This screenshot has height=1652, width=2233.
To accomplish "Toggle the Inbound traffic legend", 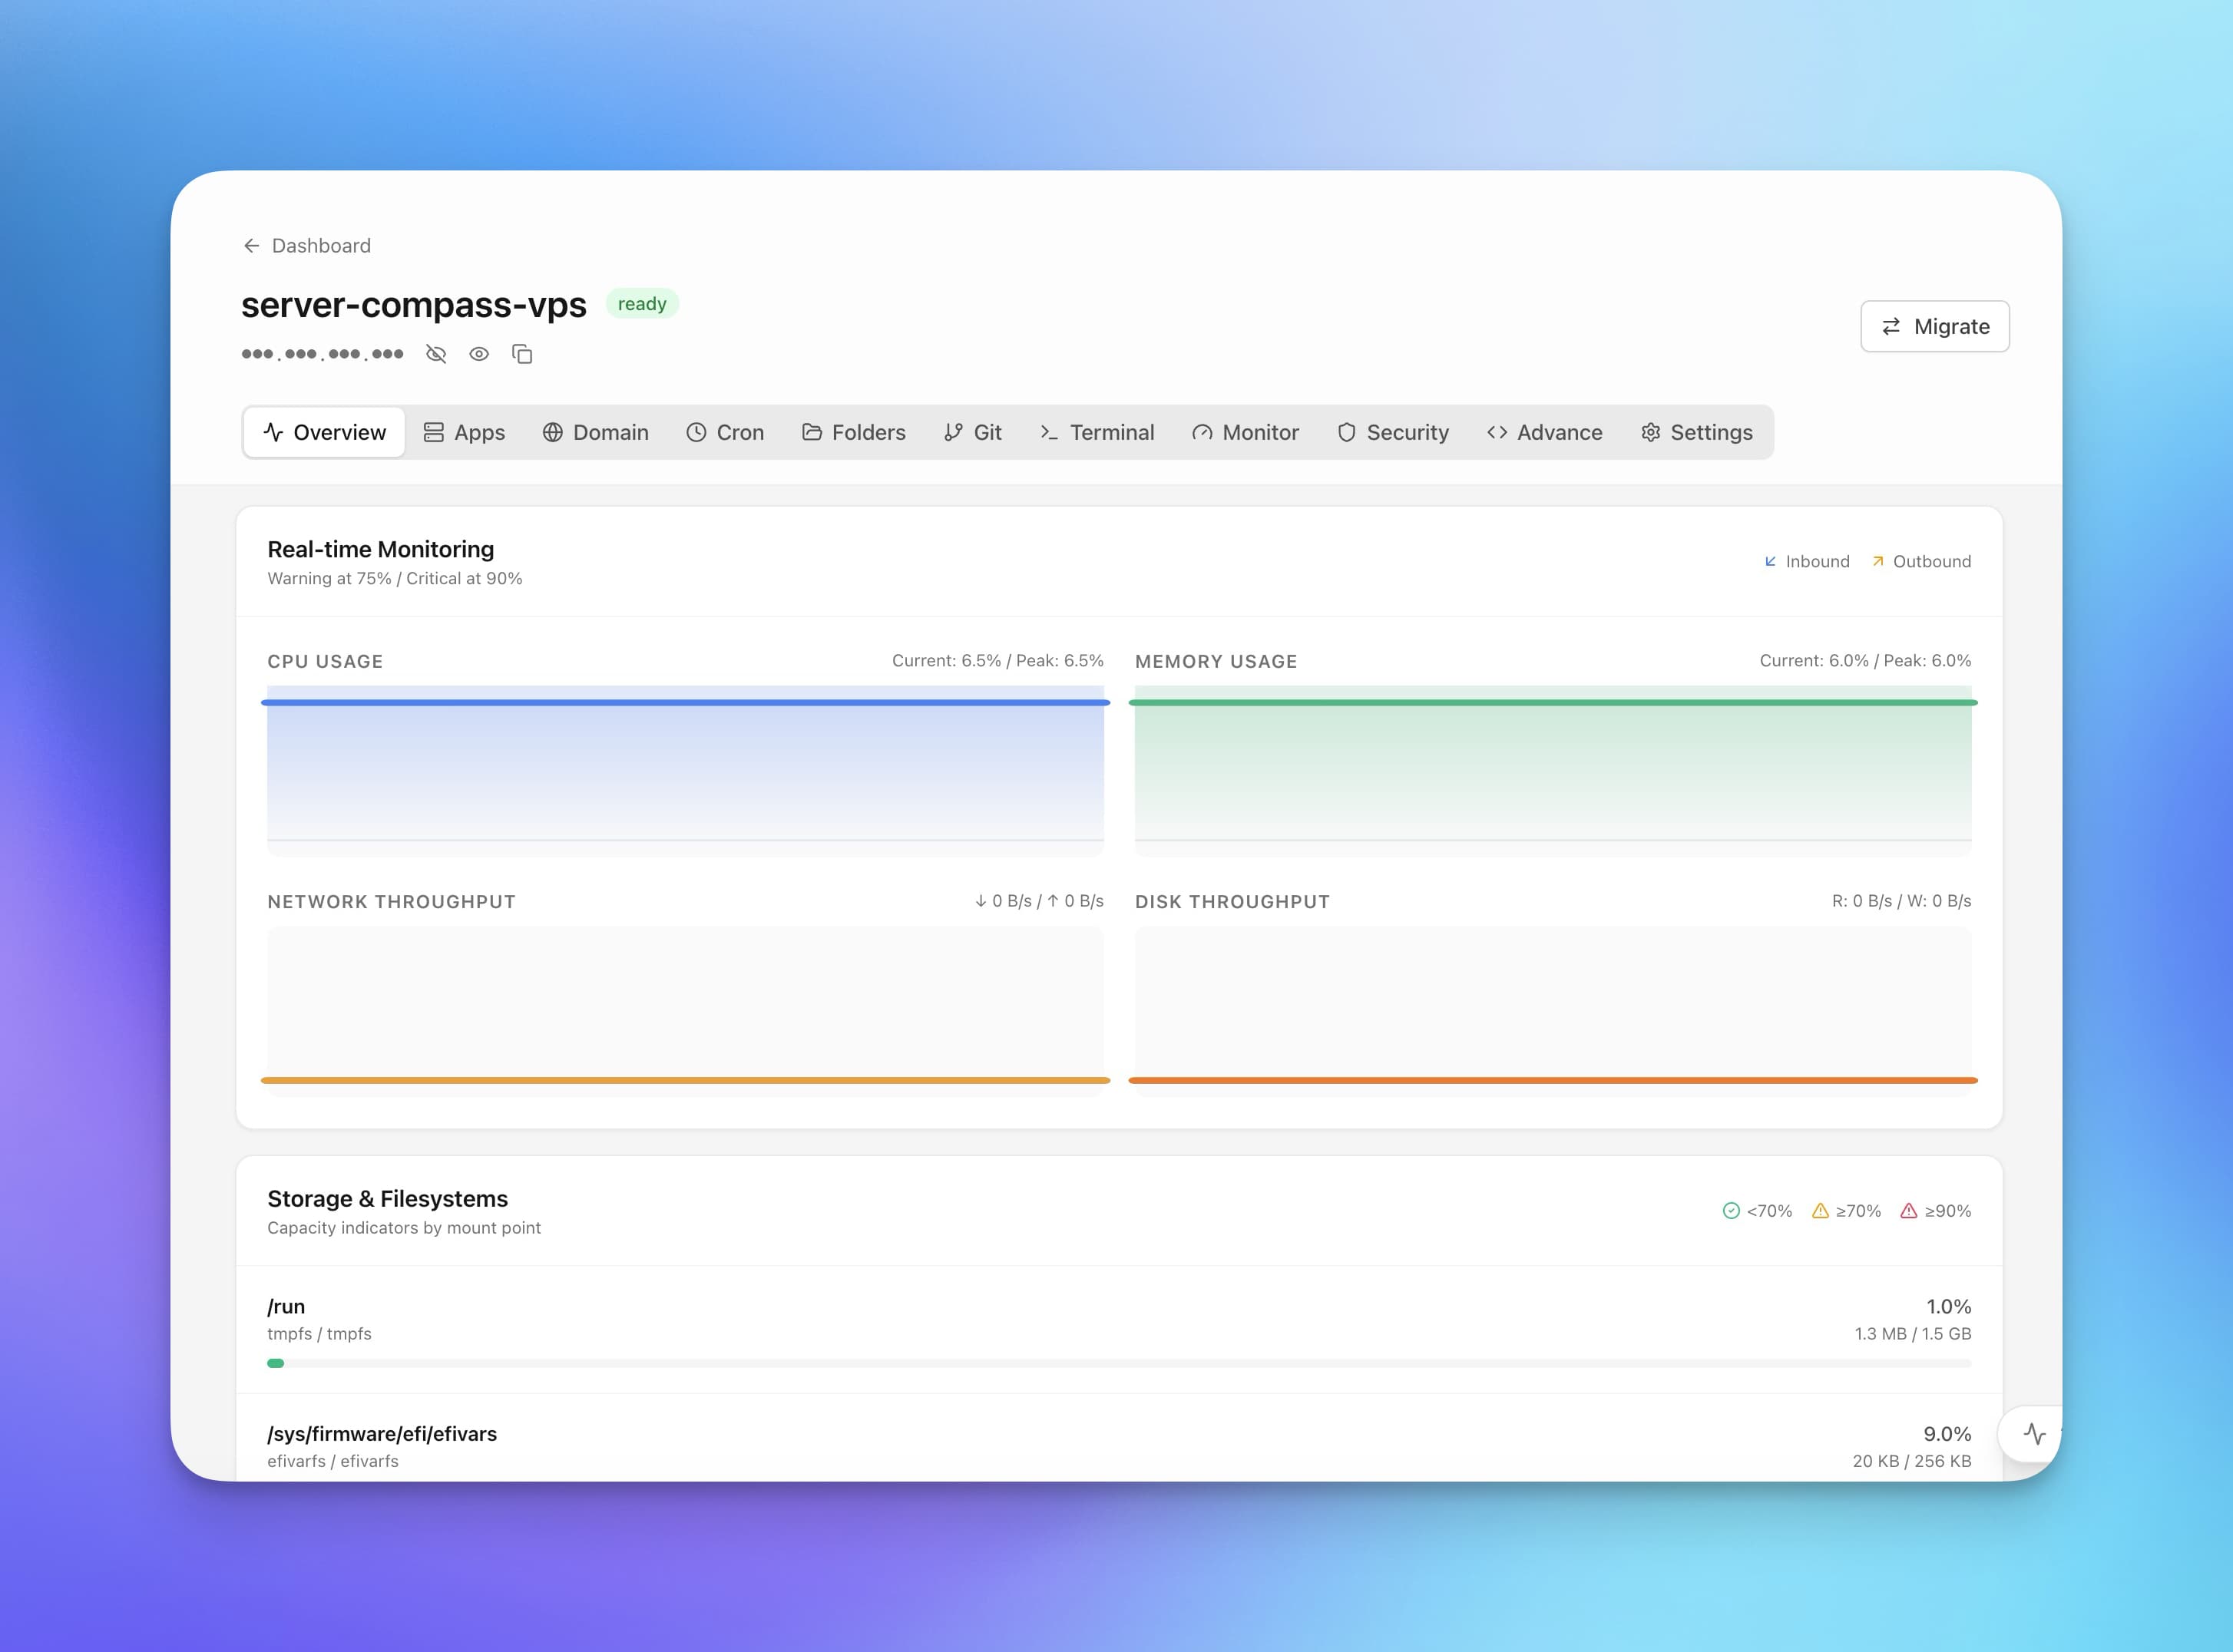I will point(1806,561).
